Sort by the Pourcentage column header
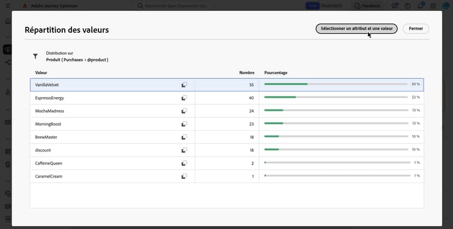The height and width of the screenshot is (229, 453). 275,73
